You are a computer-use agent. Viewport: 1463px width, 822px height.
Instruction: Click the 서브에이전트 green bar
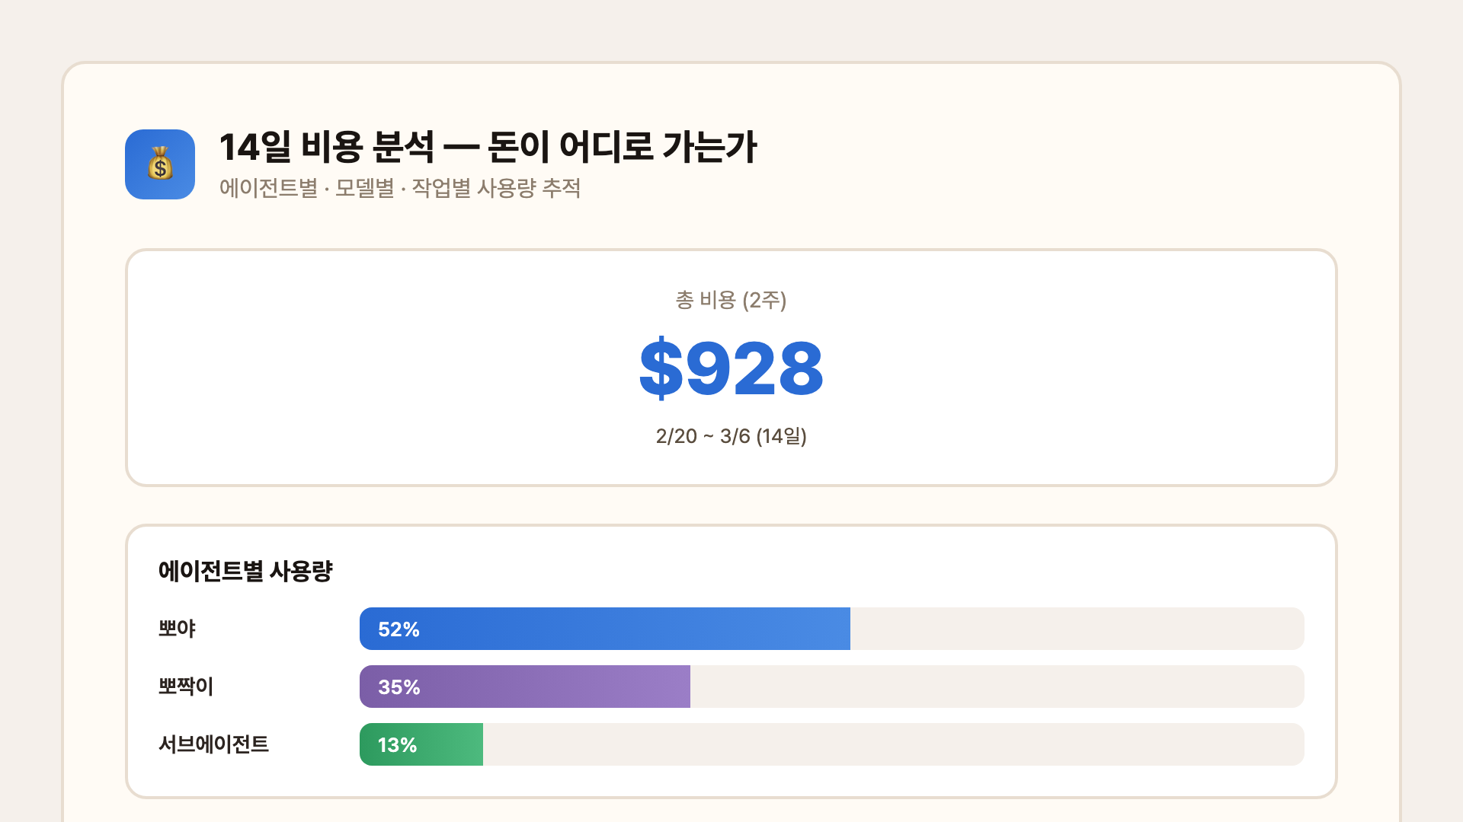pos(421,744)
